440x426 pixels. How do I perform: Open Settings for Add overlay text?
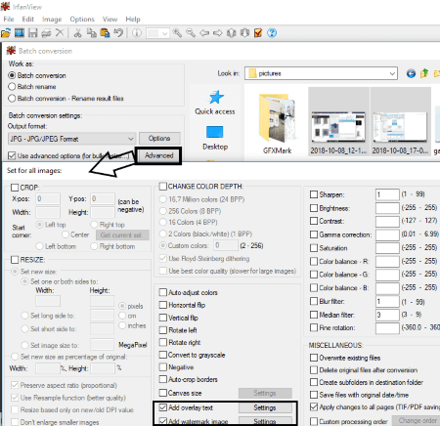(x=265, y=407)
